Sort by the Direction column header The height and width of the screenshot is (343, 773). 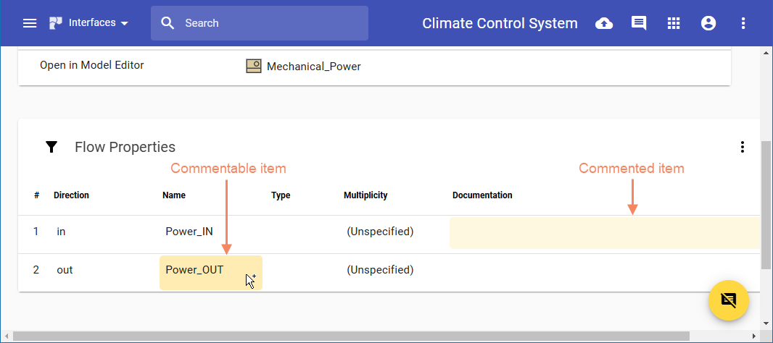71,195
